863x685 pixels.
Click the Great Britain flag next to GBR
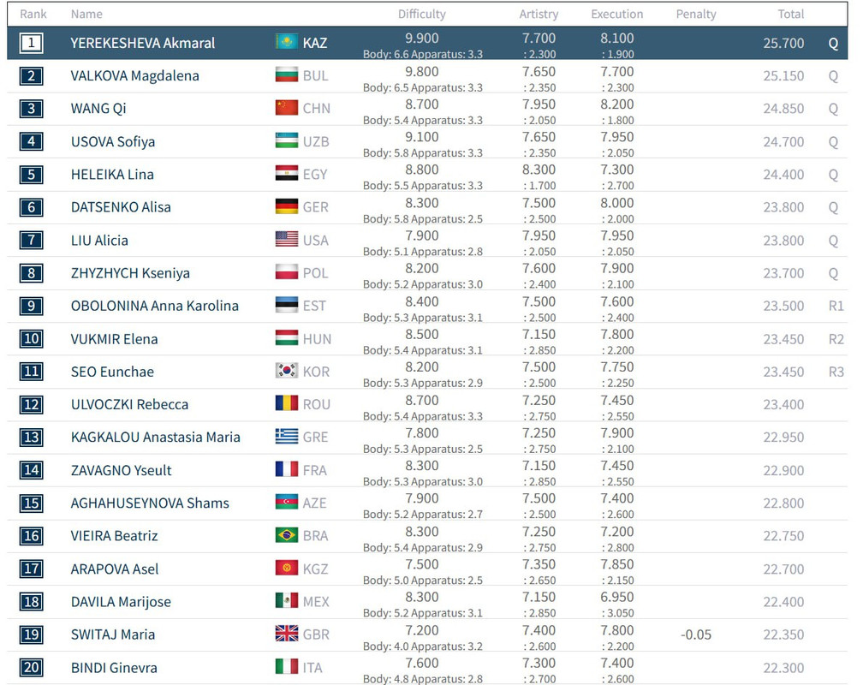[287, 634]
